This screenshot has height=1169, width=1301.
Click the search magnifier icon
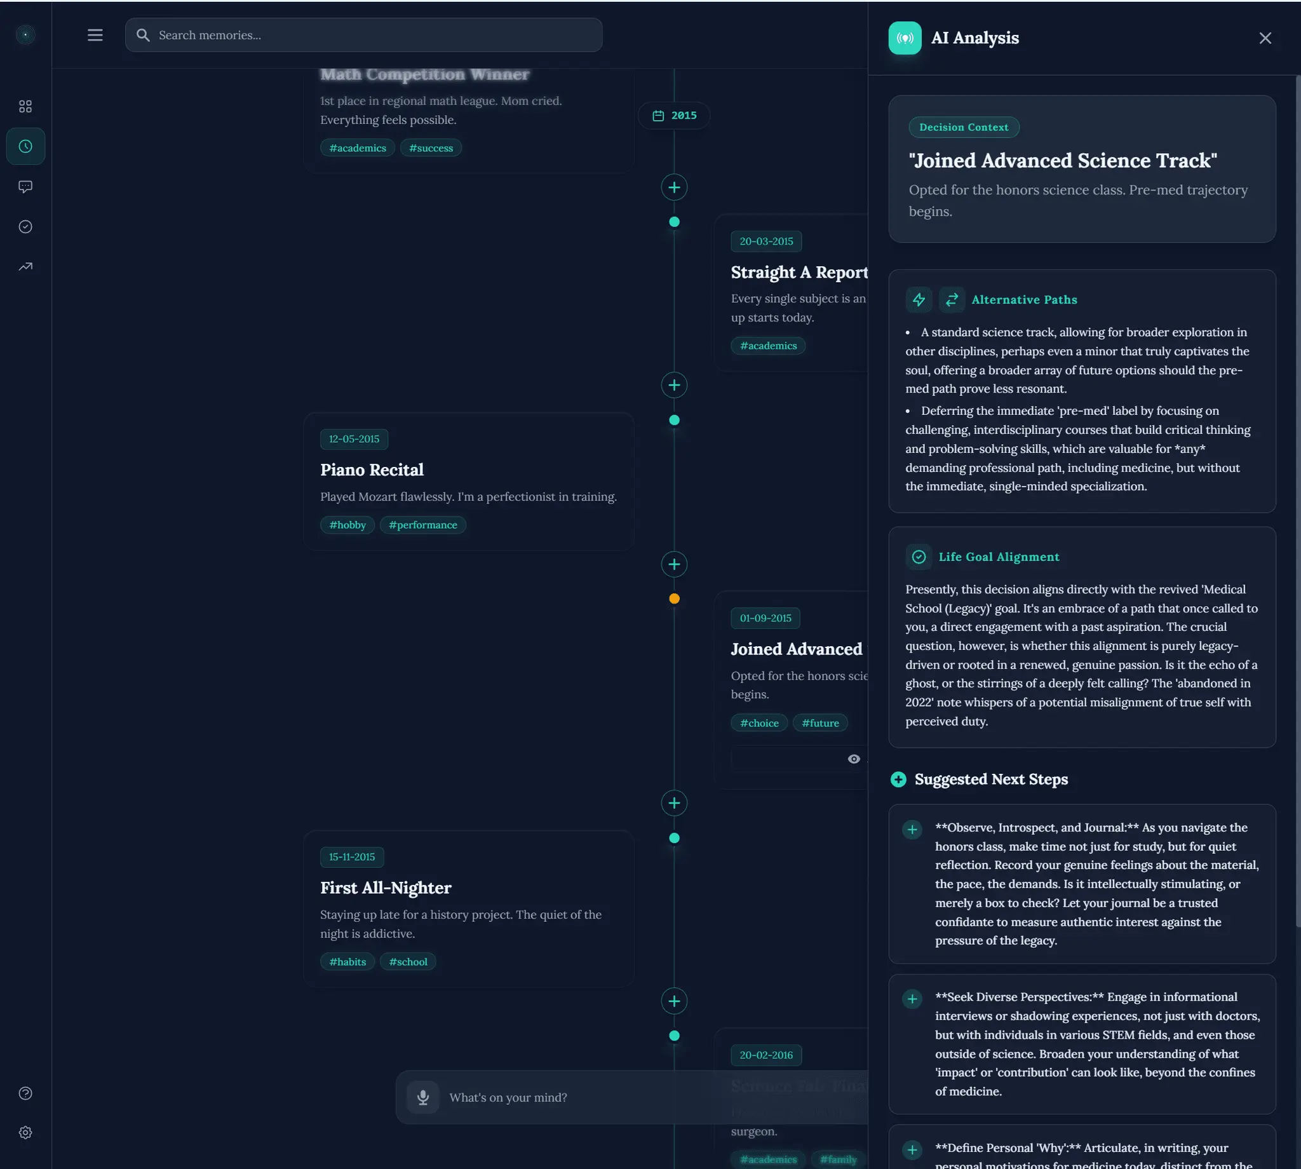(143, 36)
